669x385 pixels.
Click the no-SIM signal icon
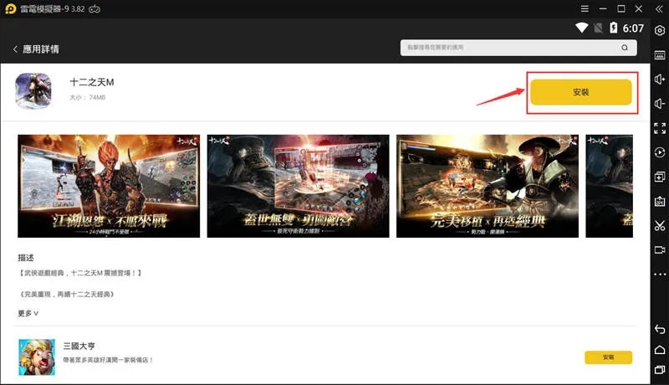click(x=598, y=28)
